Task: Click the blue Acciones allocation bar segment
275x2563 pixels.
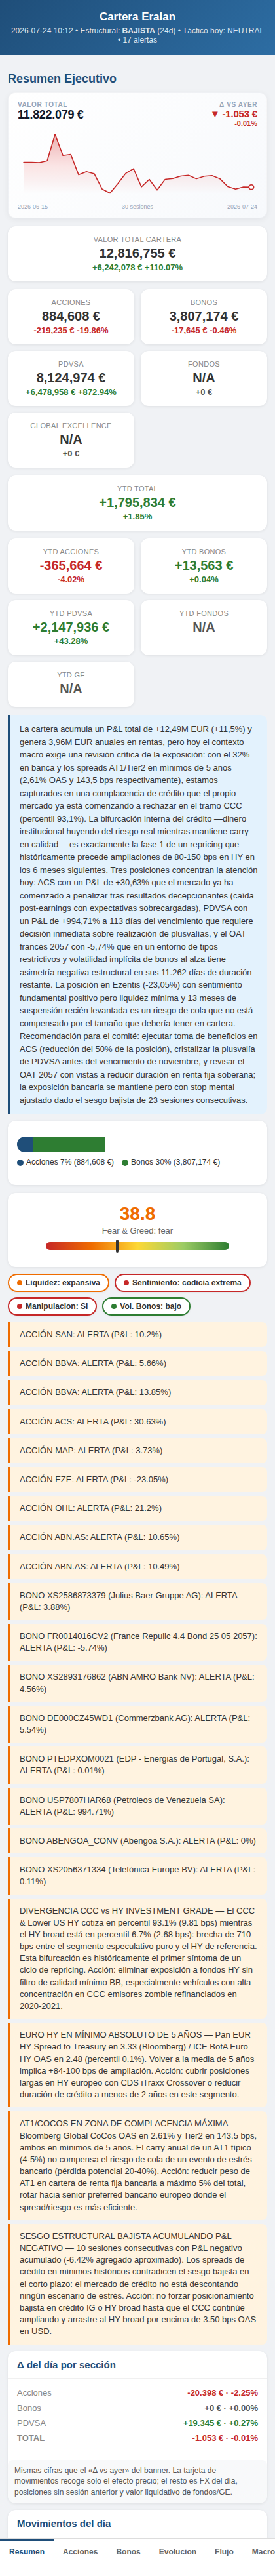Action: pos(25,1144)
